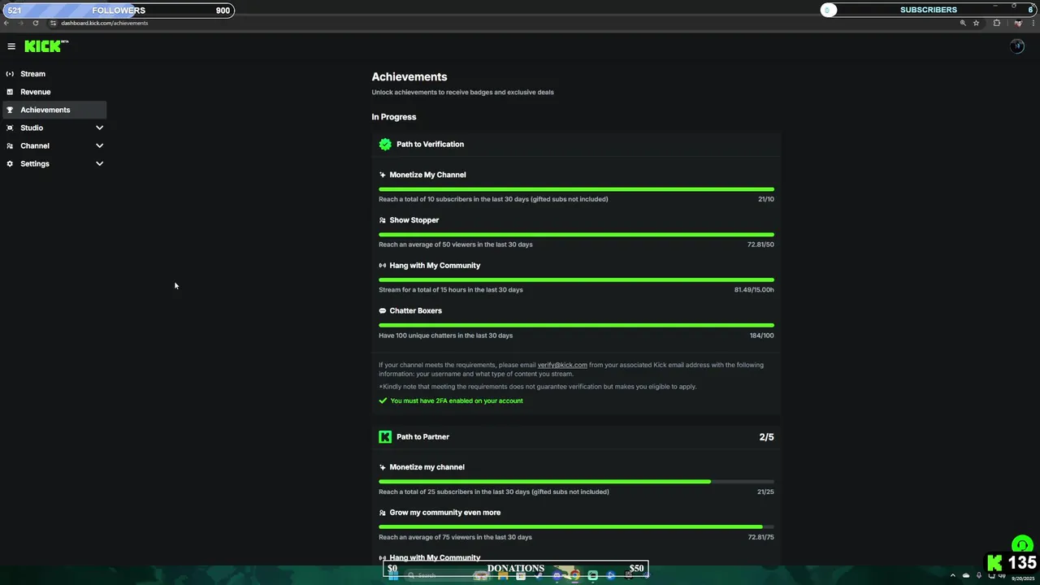Click the Grow my community 72.81/75 progress bar

[576, 526]
